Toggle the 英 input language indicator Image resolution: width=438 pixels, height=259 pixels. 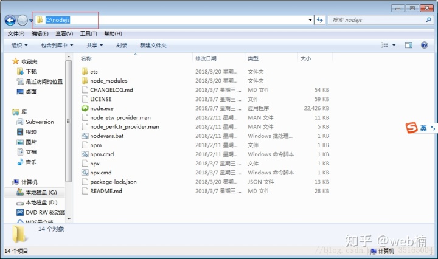point(423,128)
